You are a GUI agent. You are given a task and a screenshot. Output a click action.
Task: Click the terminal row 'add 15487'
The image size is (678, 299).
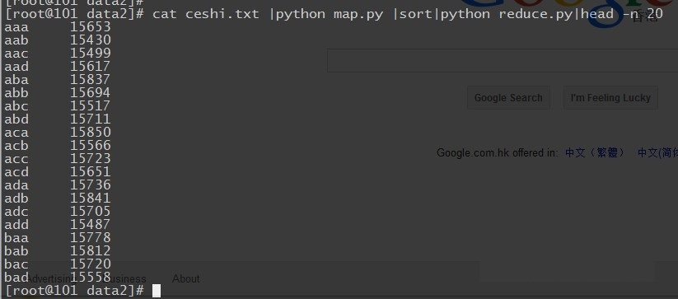[x=58, y=225]
